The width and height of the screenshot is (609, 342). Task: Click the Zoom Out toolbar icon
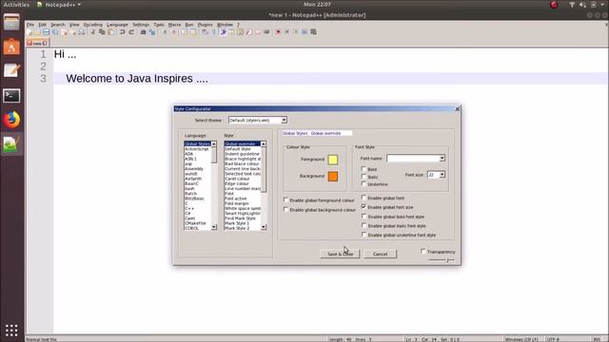[x=173, y=32]
